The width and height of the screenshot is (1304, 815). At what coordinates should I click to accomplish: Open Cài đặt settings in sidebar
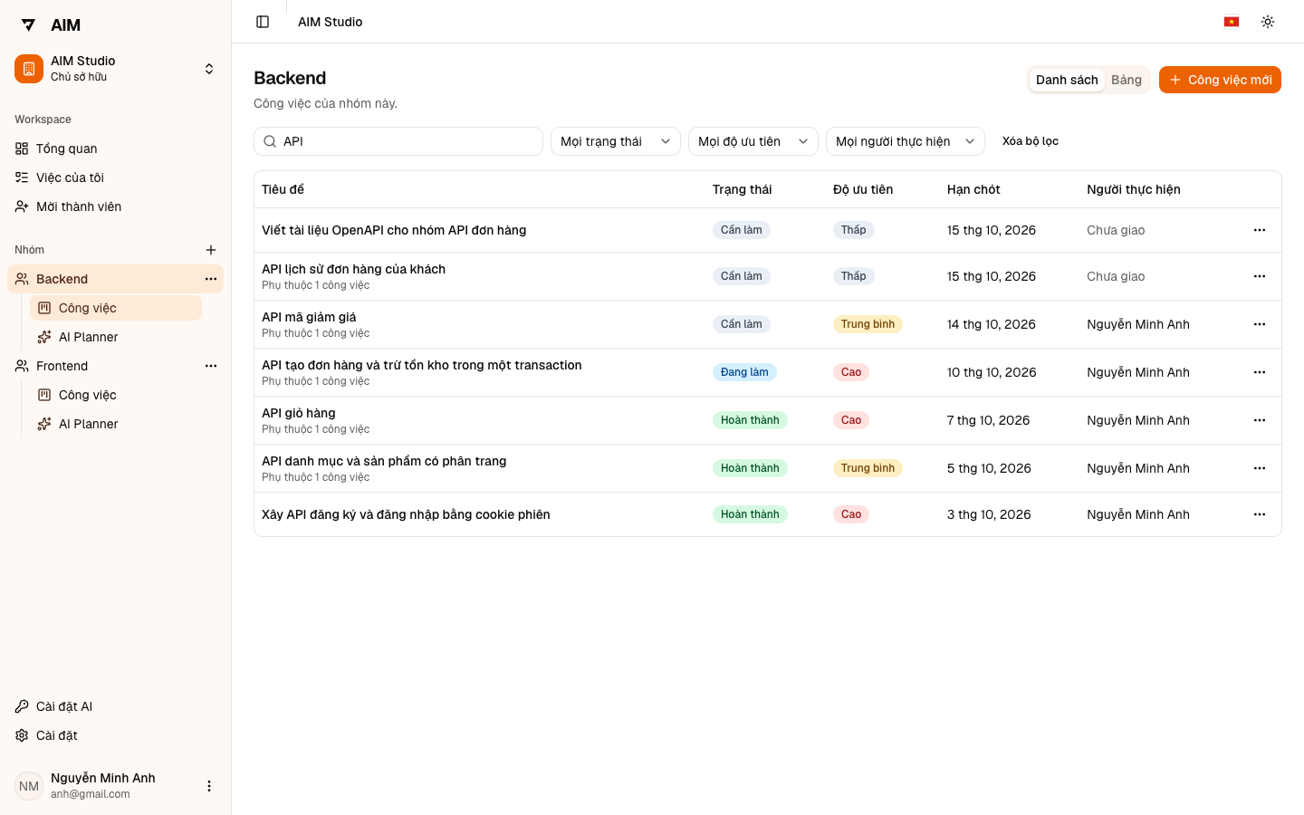(116, 735)
